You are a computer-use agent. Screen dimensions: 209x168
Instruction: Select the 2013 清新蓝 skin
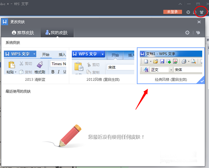click(35, 66)
